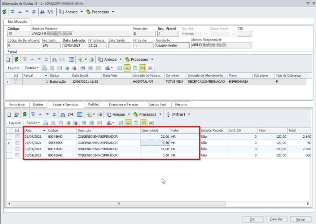Click the Salvar button
Image resolution: width=316 pixels, height=224 pixels.
tap(300, 219)
